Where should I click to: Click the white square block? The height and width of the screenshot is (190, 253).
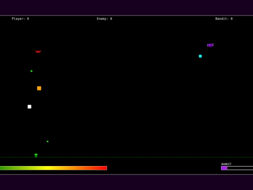(30, 106)
